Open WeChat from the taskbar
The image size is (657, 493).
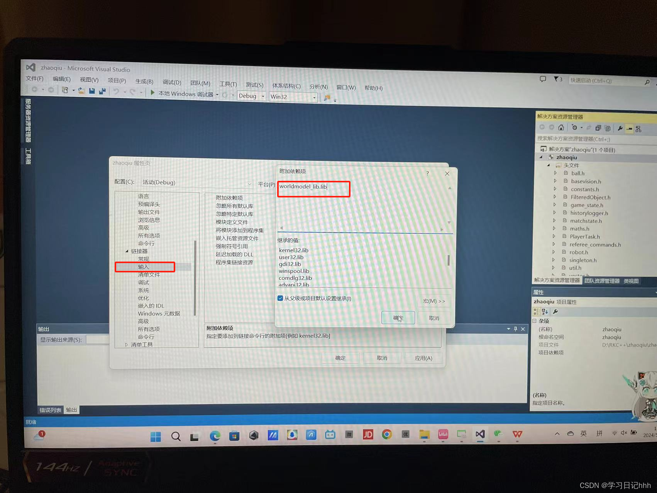(x=498, y=434)
